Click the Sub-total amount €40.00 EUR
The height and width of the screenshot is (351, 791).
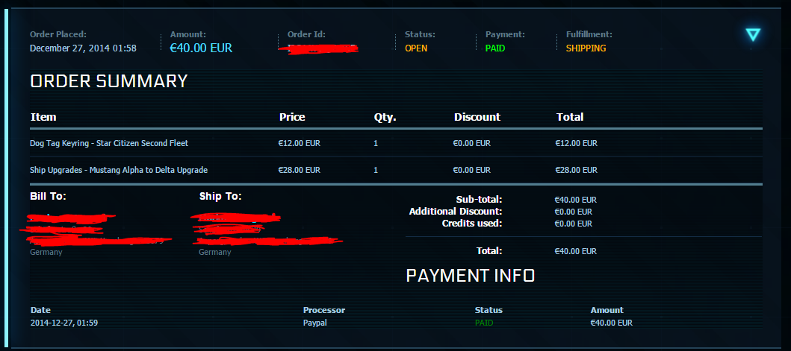point(575,200)
